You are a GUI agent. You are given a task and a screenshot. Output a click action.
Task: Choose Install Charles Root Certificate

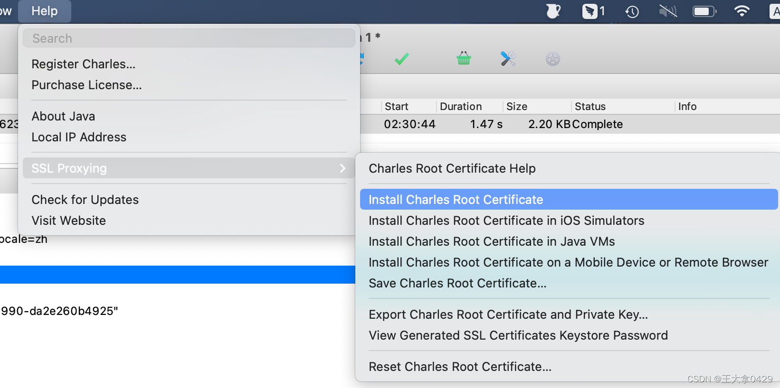pyautogui.click(x=569, y=199)
